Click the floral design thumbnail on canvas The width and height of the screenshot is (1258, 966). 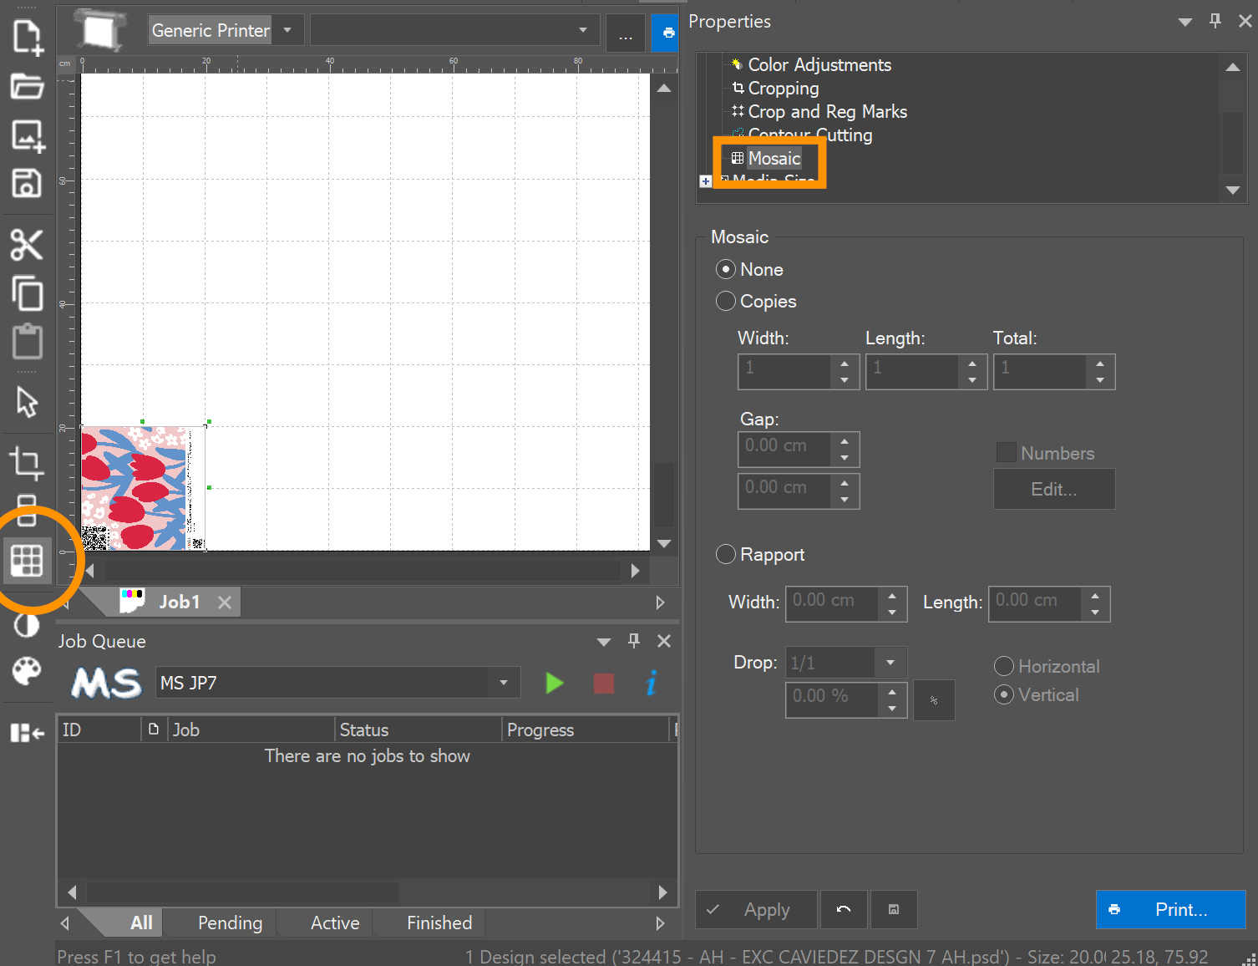coord(134,488)
